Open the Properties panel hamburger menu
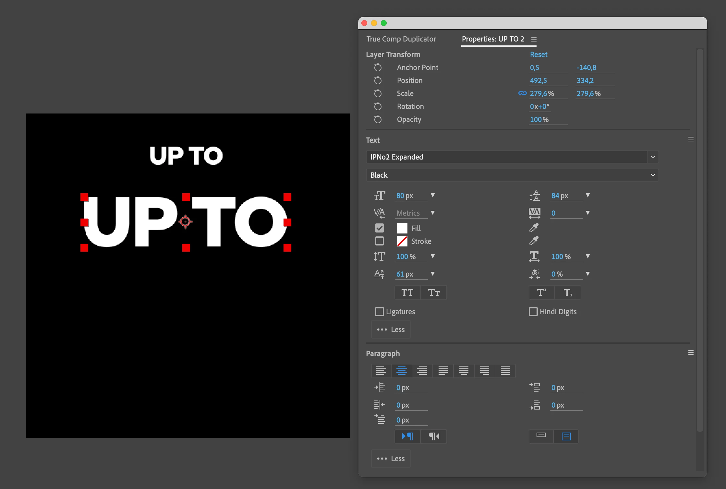The height and width of the screenshot is (489, 726). click(x=534, y=39)
